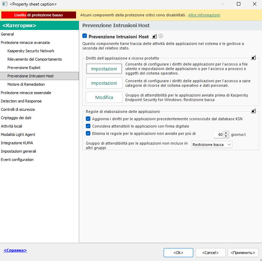Uncheck Aggiorna i diritti dal database KSN
The image size is (262, 261).
click(x=88, y=118)
